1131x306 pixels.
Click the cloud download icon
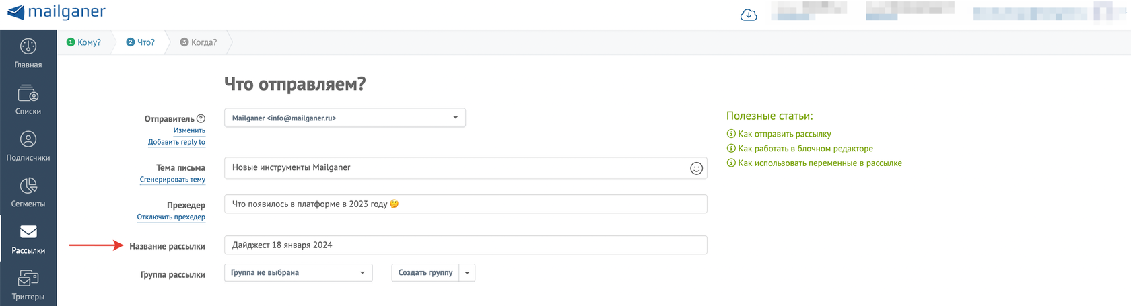748,15
